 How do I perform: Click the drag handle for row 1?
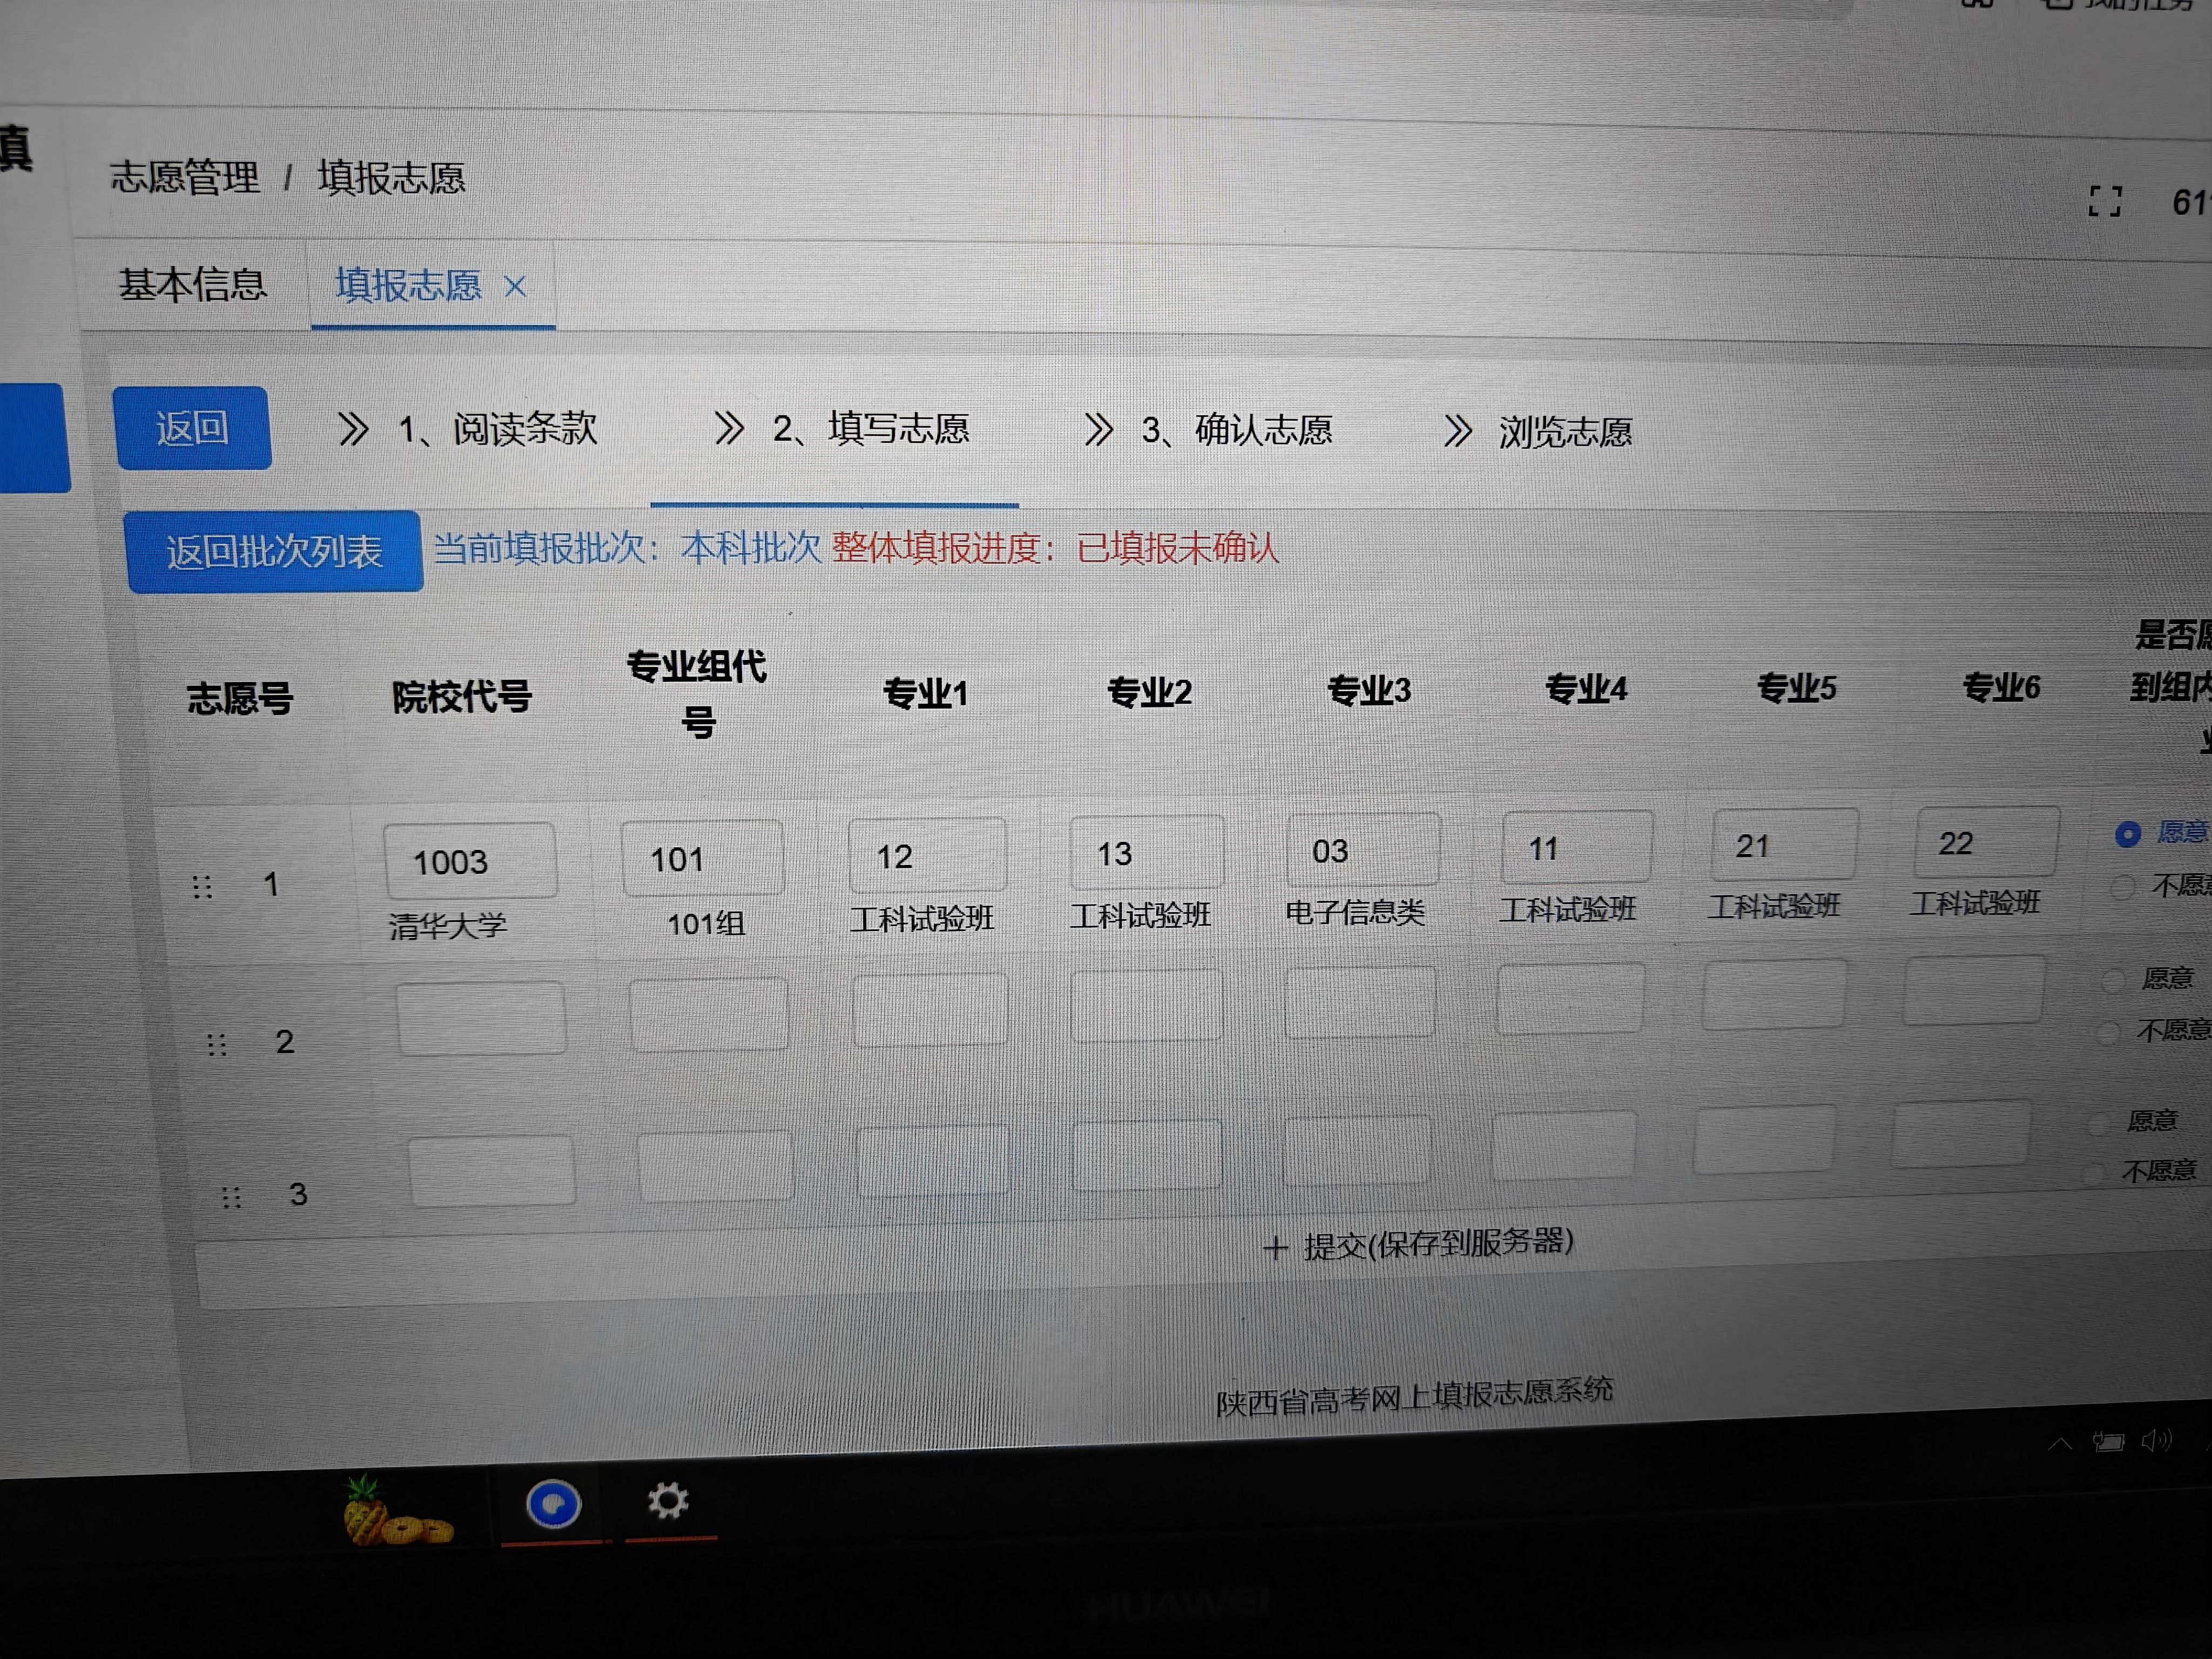point(202,887)
